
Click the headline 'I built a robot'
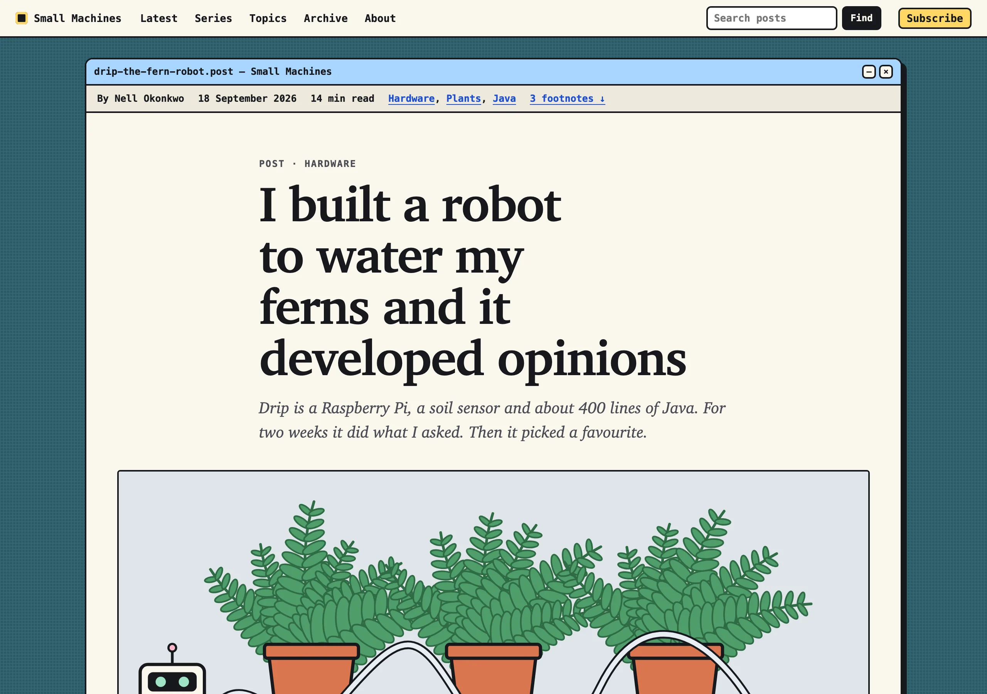[410, 205]
